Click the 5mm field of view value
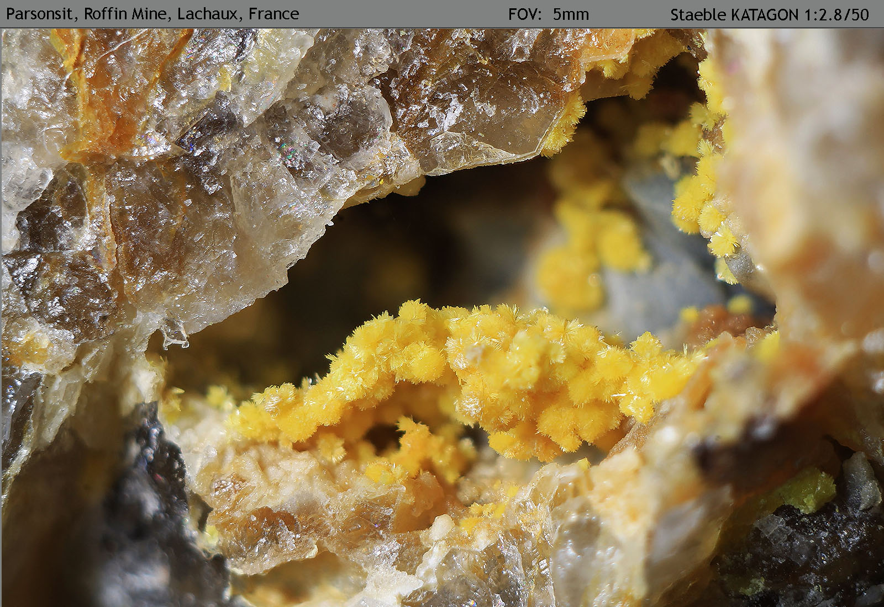 coord(571,14)
